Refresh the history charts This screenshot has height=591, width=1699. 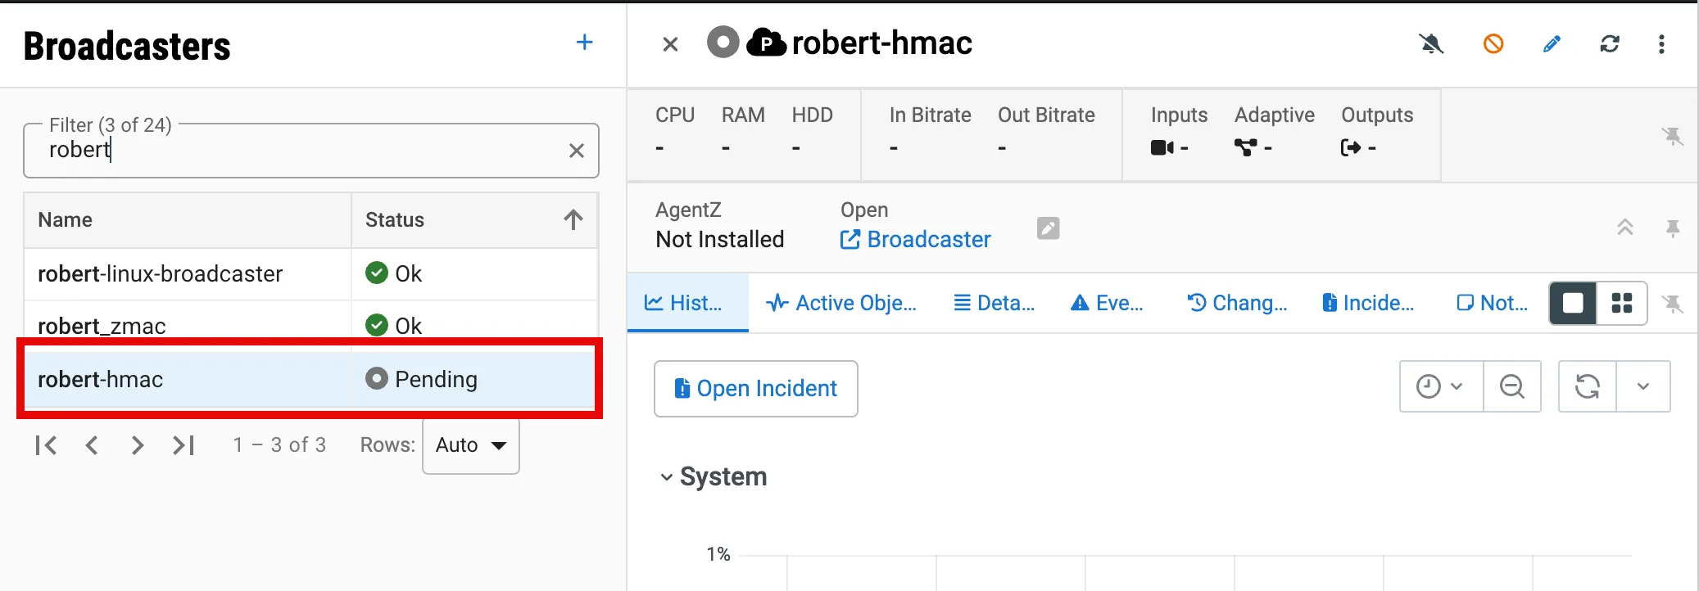(x=1588, y=386)
